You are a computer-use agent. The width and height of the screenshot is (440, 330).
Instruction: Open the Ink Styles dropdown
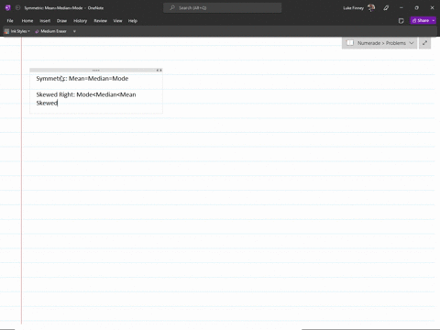pos(17,31)
